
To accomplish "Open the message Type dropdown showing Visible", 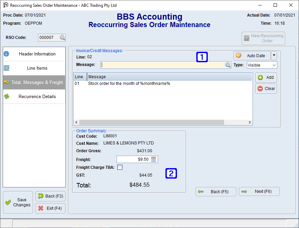I will (262, 65).
